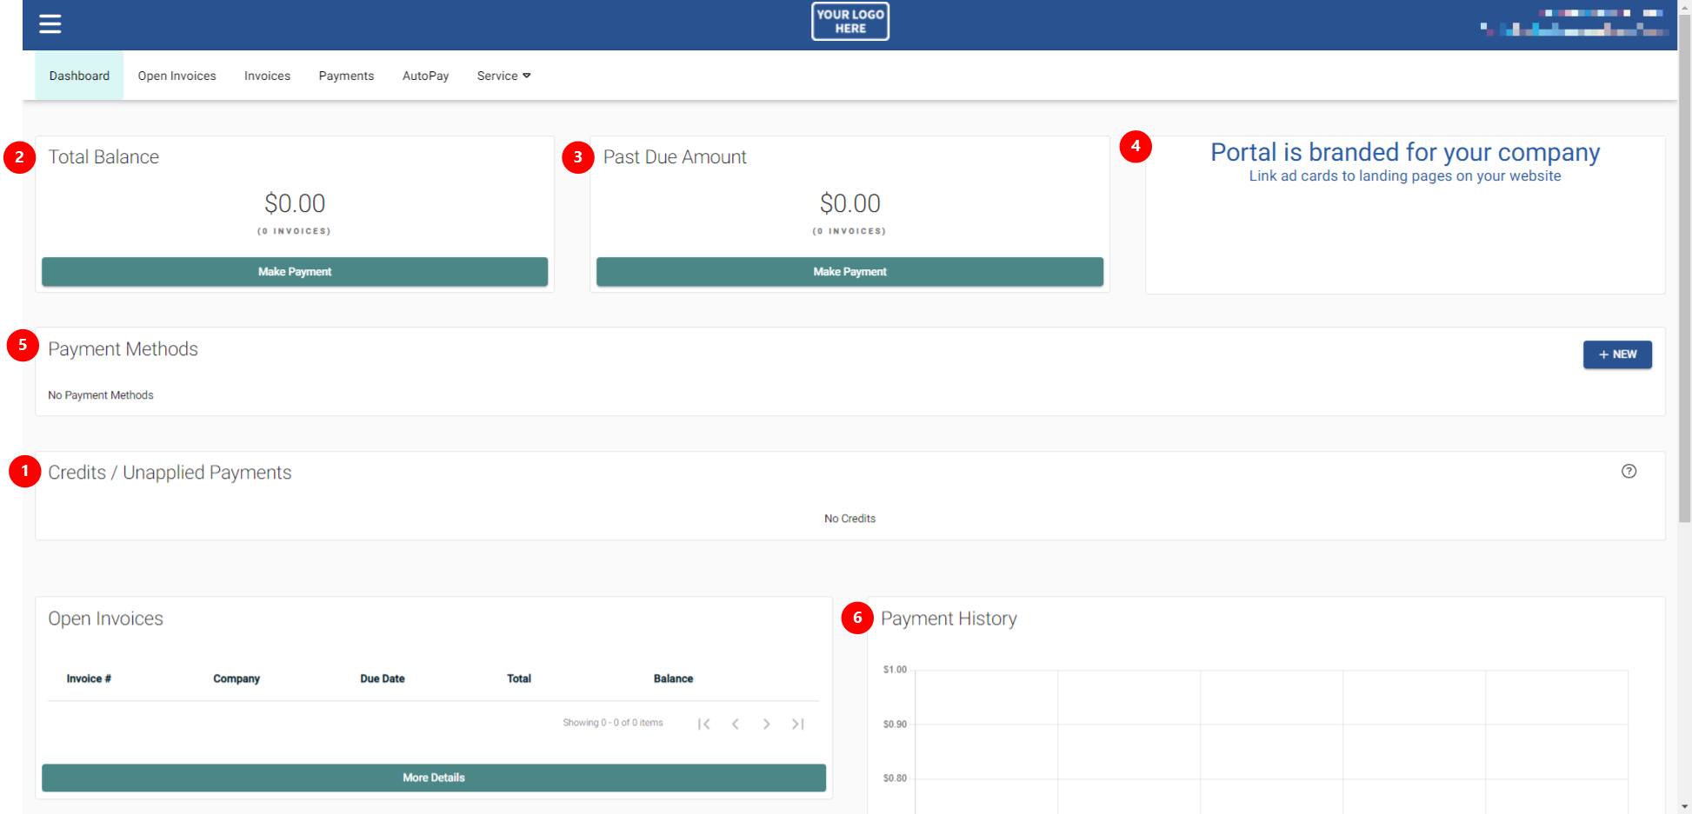Expand the Service dropdown menu
Screen dimensions: 1692x814
tap(503, 76)
